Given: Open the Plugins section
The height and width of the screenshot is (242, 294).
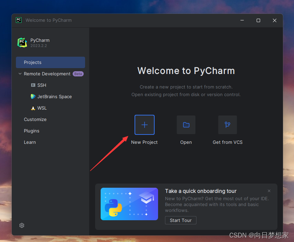Looking at the screenshot, I should coord(31,131).
